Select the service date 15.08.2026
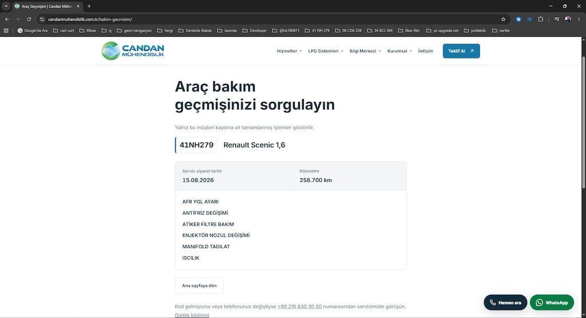Image resolution: width=586 pixels, height=318 pixels. (x=198, y=180)
